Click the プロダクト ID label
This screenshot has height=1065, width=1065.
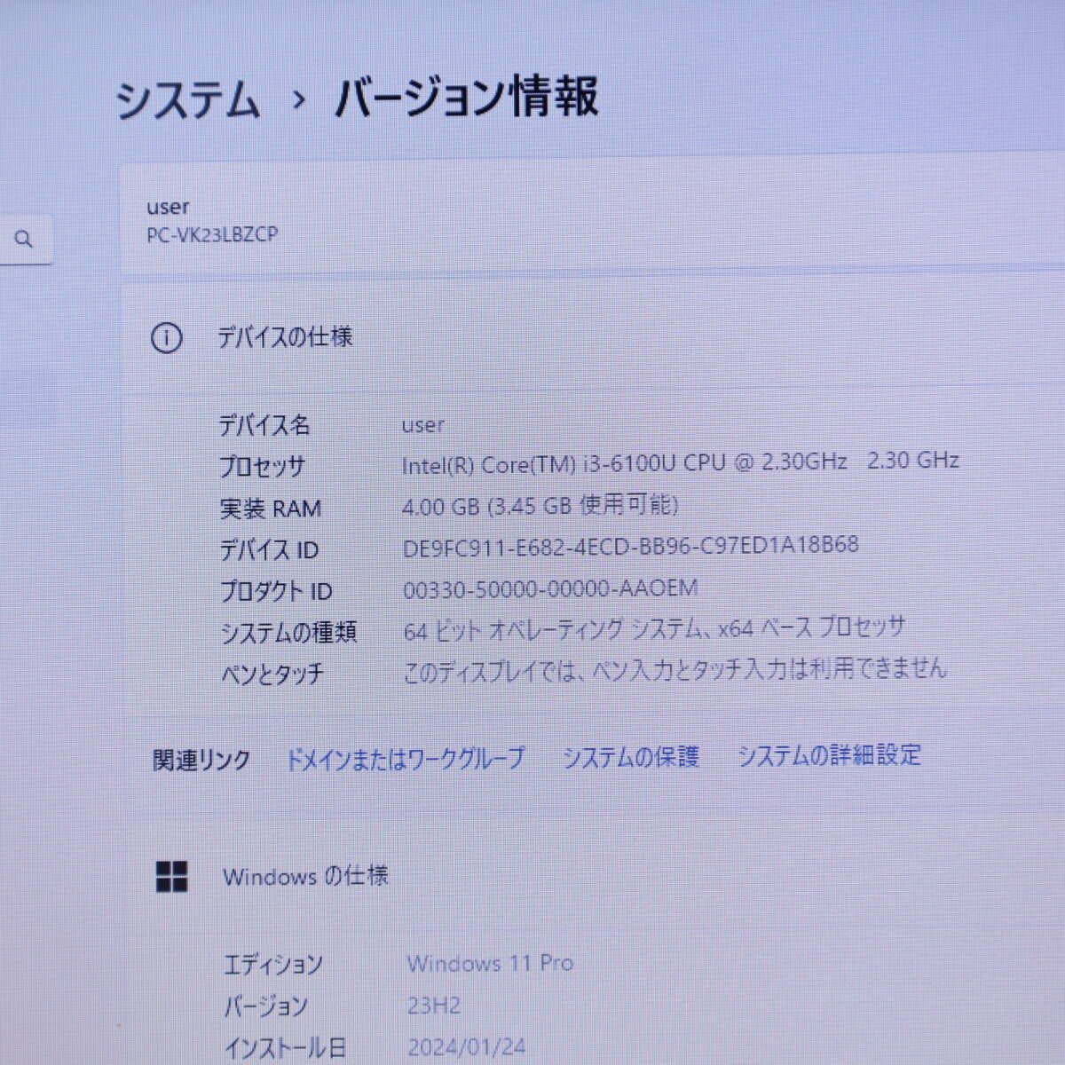tap(276, 591)
